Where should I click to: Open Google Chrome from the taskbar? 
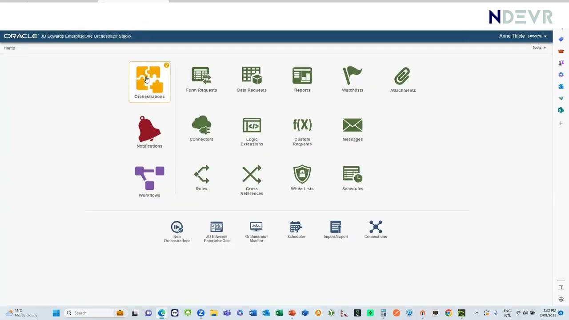pos(449,313)
